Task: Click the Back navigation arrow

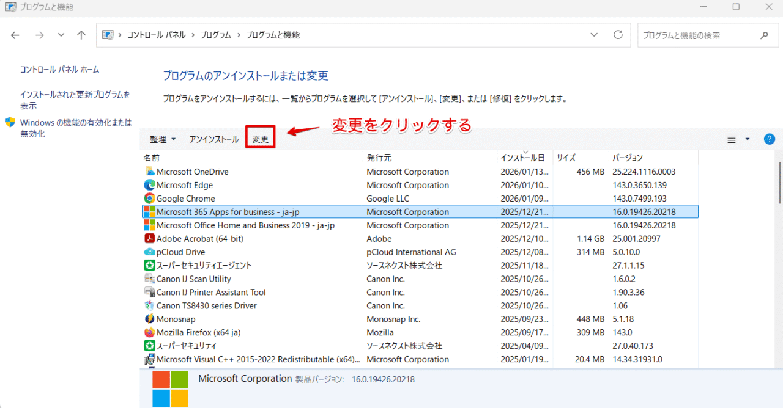Action: coord(16,35)
